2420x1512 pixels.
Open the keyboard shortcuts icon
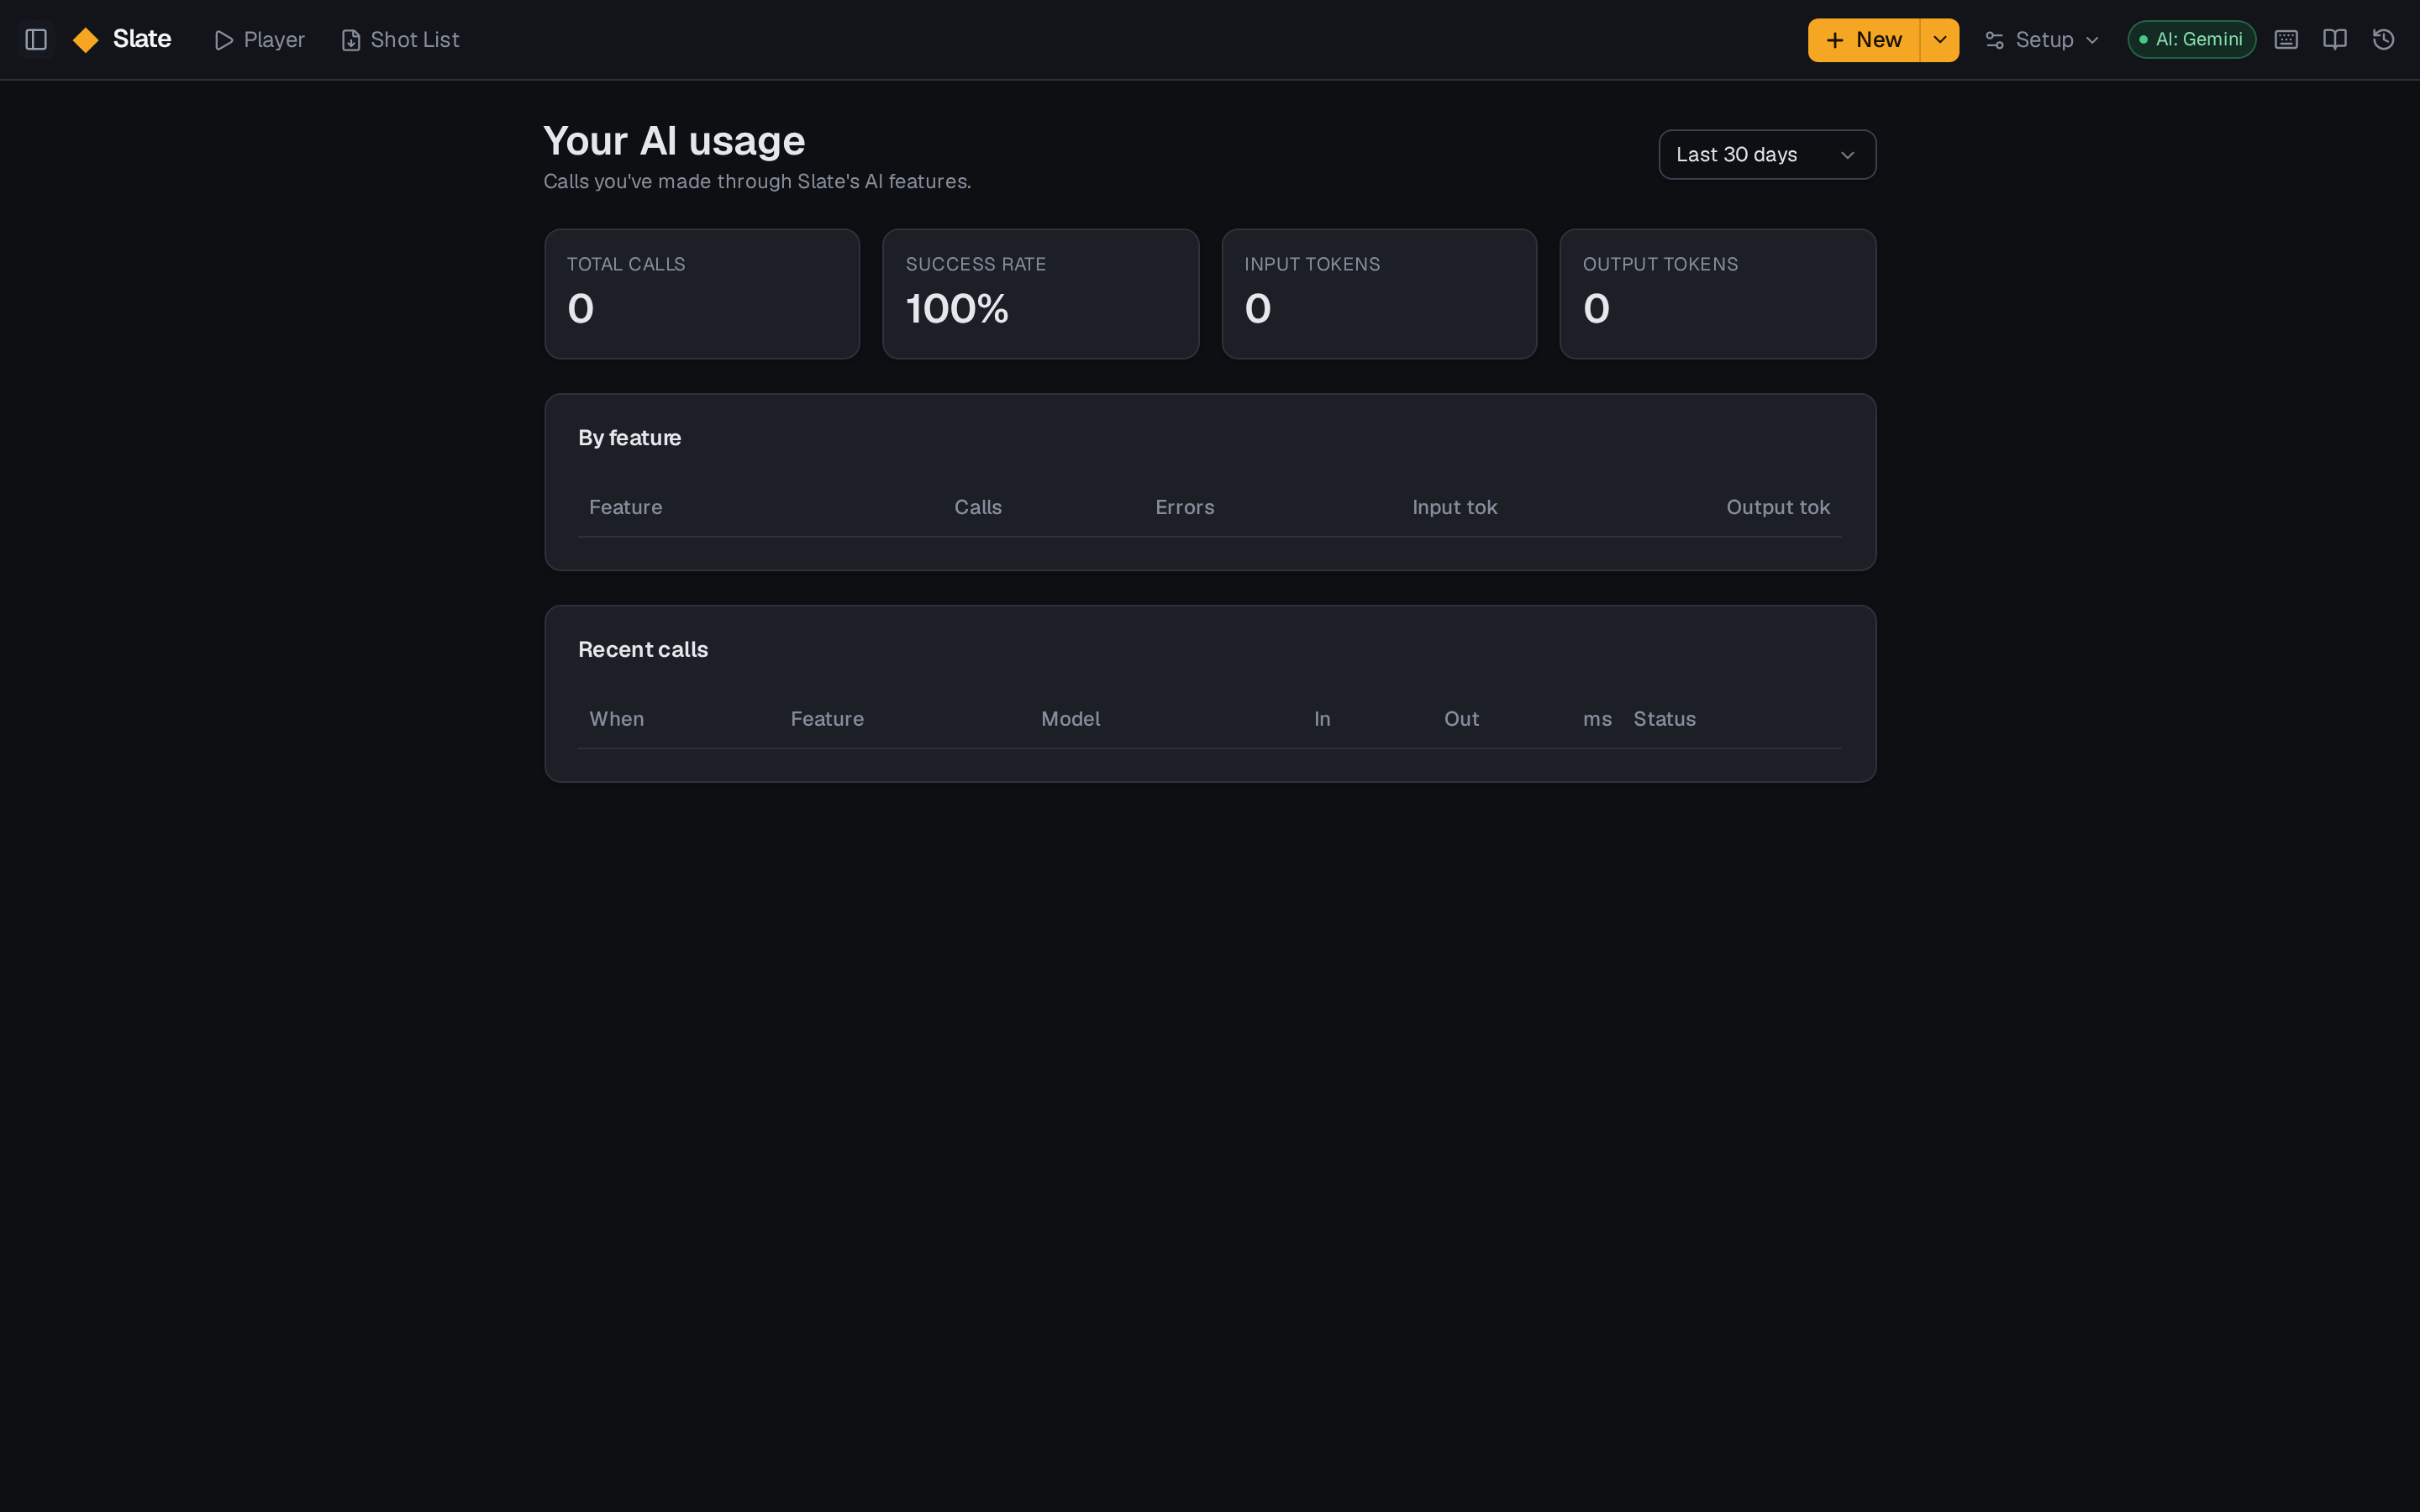click(x=2286, y=40)
